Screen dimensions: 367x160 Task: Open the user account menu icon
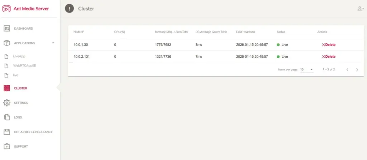[361, 9]
